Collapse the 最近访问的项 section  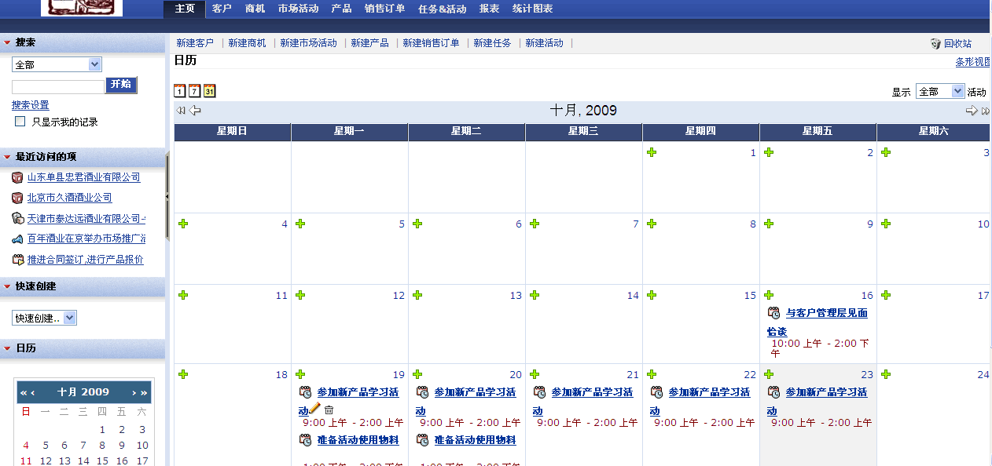(7, 157)
